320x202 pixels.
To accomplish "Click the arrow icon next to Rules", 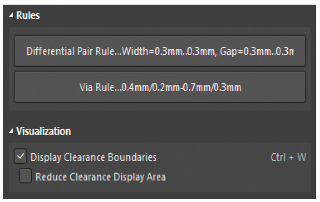I will coord(11,16).
